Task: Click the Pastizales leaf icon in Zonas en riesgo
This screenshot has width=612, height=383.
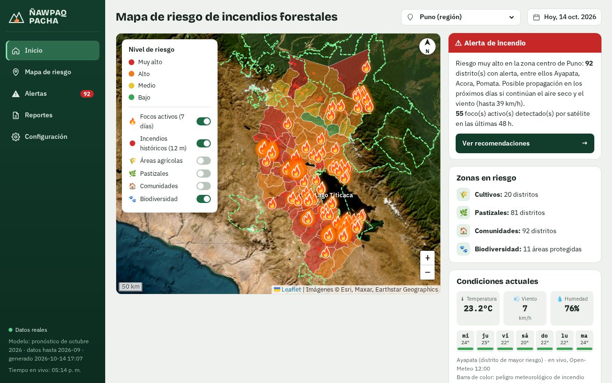Action: [463, 213]
